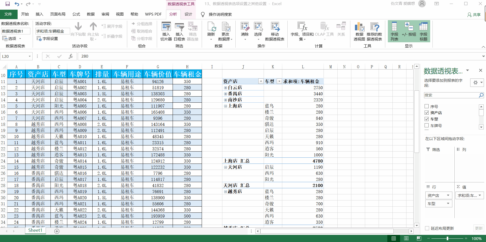The width and height of the screenshot is (486, 242).
Task: Open the 资产店 header filter dropdown
Action: tap(261, 81)
